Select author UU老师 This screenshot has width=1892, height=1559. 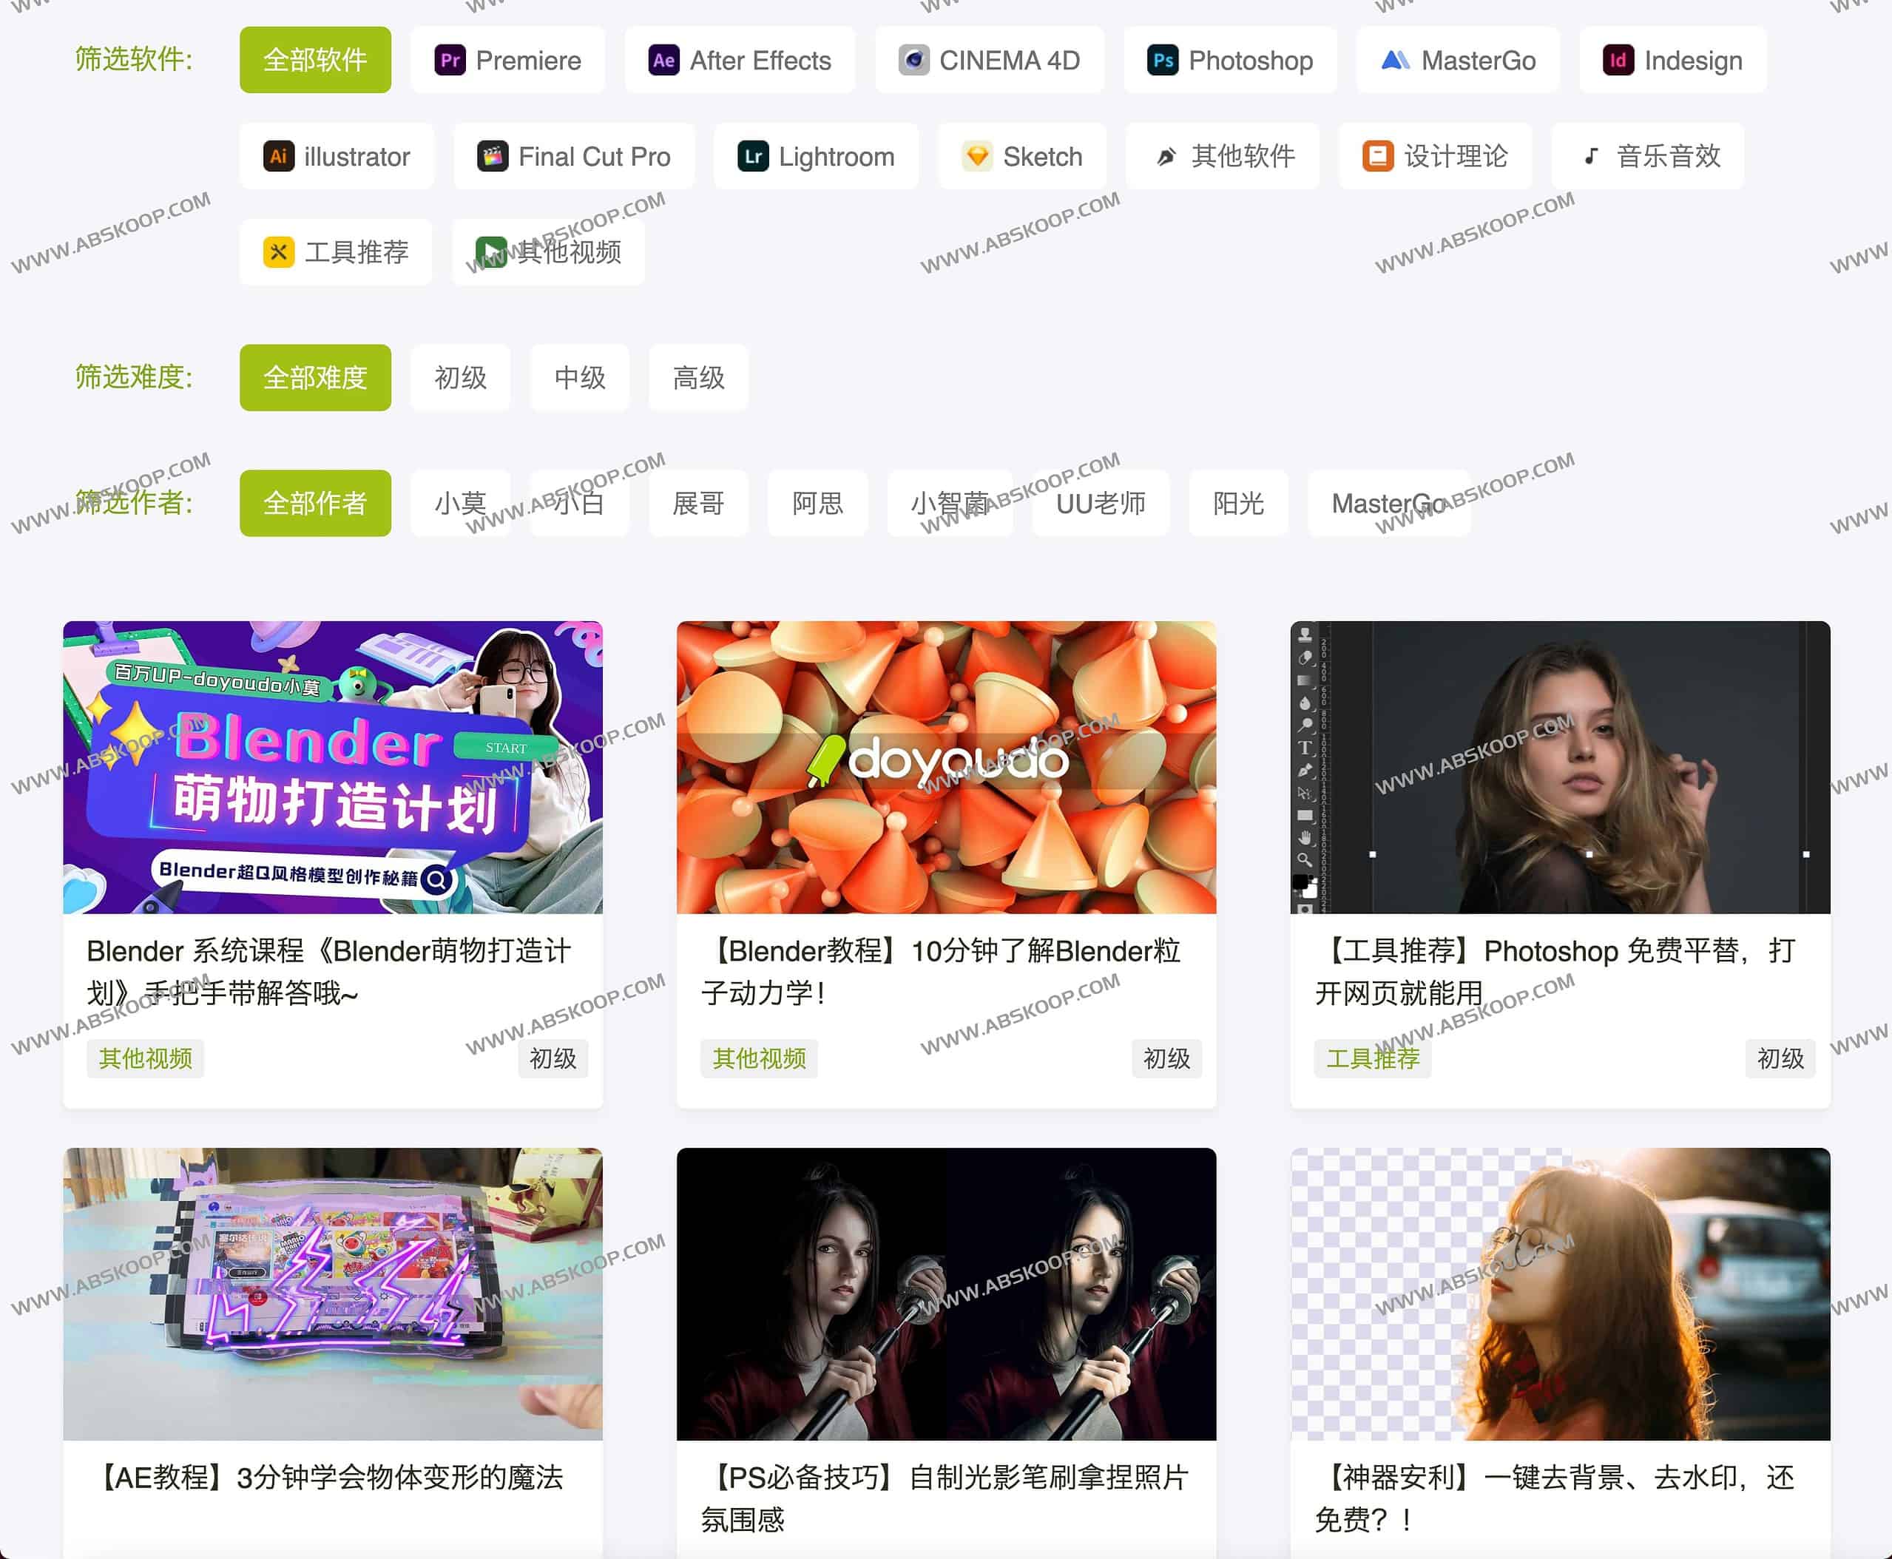coord(1100,503)
